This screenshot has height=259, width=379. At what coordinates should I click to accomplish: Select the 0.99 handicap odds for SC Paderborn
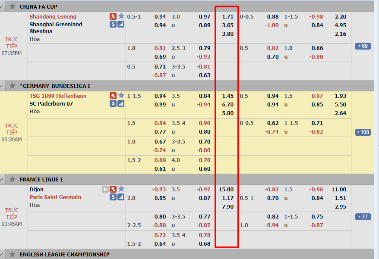tap(160, 105)
